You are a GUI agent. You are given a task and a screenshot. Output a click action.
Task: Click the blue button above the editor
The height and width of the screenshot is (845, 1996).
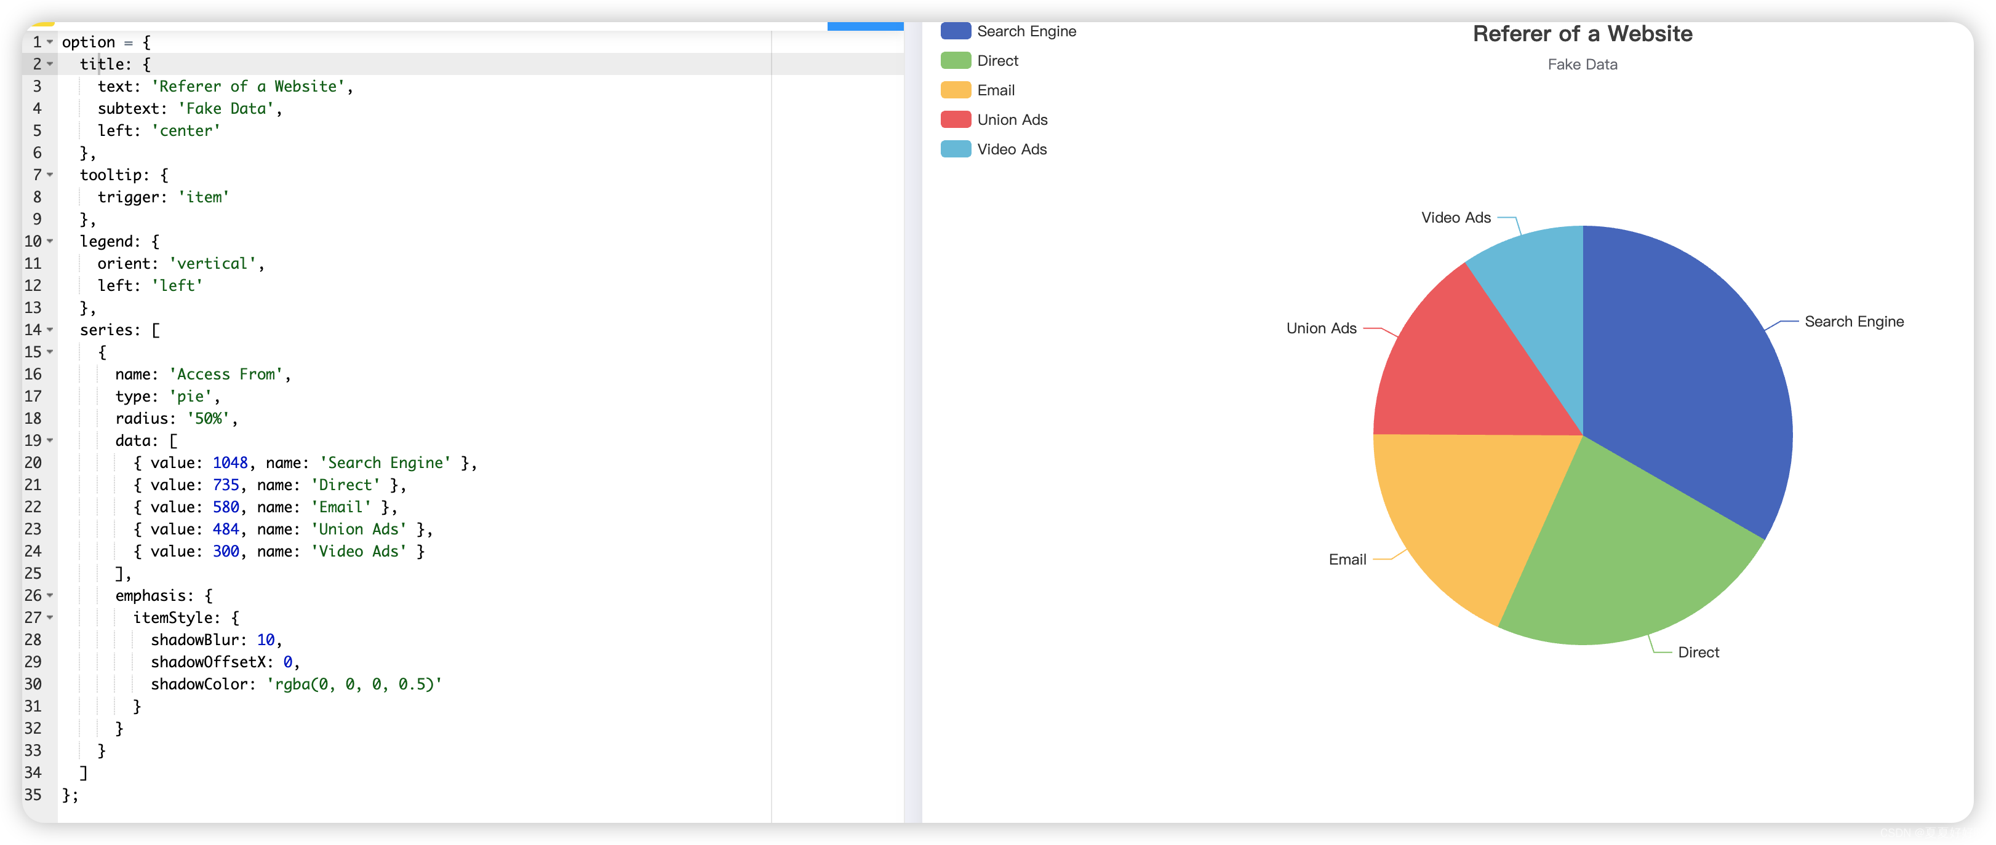coord(864,26)
